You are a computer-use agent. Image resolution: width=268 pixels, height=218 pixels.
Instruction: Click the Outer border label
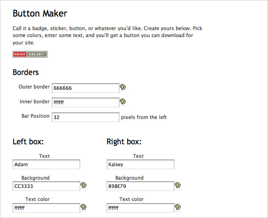click(34, 87)
